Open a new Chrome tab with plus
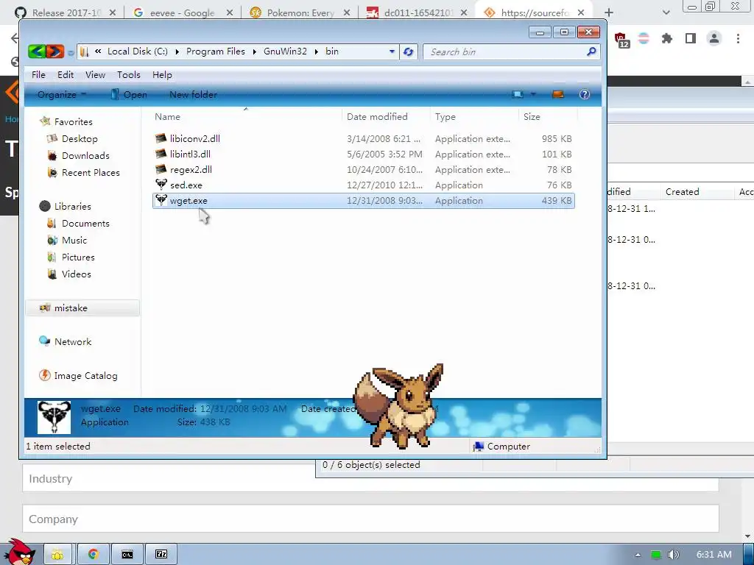Screen dimensions: 754x565 pos(609,13)
